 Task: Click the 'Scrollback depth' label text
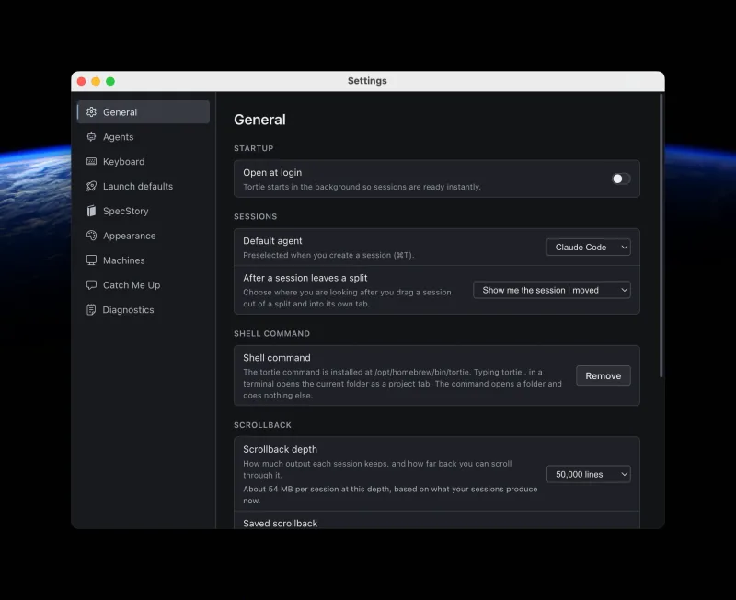coord(280,449)
